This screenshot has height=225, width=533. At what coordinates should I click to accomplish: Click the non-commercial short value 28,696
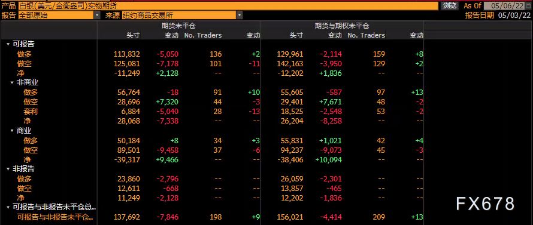pyautogui.click(x=129, y=101)
